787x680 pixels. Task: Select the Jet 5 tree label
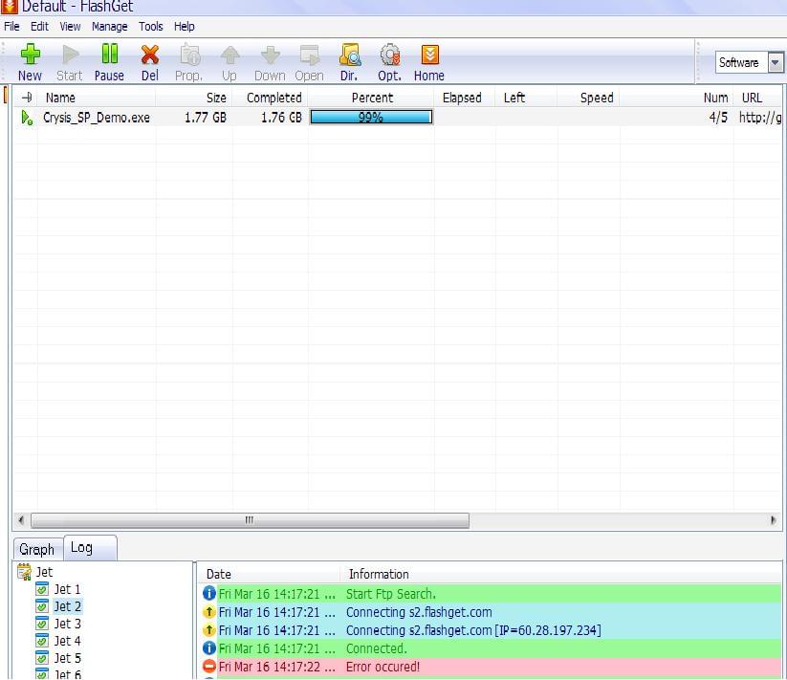point(67,658)
